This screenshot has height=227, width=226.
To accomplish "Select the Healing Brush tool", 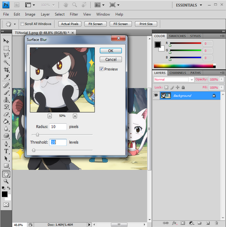I will pos(6,85).
